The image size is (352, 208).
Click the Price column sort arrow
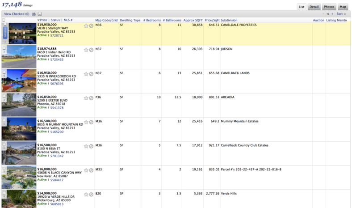(38, 20)
